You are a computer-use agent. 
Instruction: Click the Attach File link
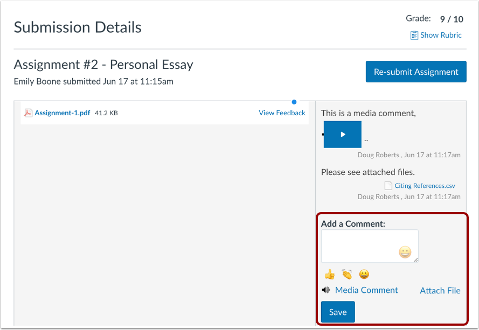point(440,291)
